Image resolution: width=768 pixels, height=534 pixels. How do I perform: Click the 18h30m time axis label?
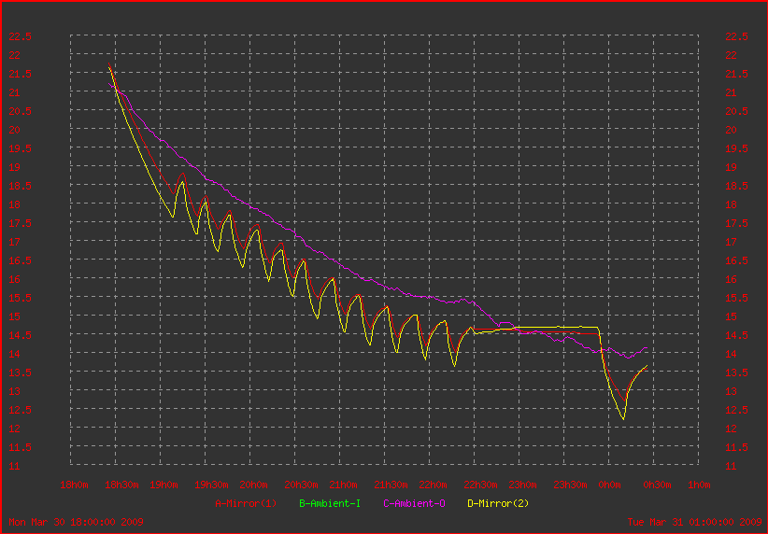[121, 485]
